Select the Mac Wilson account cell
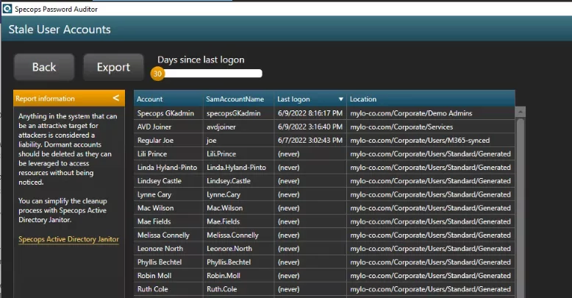The width and height of the screenshot is (572, 298). tap(168, 207)
